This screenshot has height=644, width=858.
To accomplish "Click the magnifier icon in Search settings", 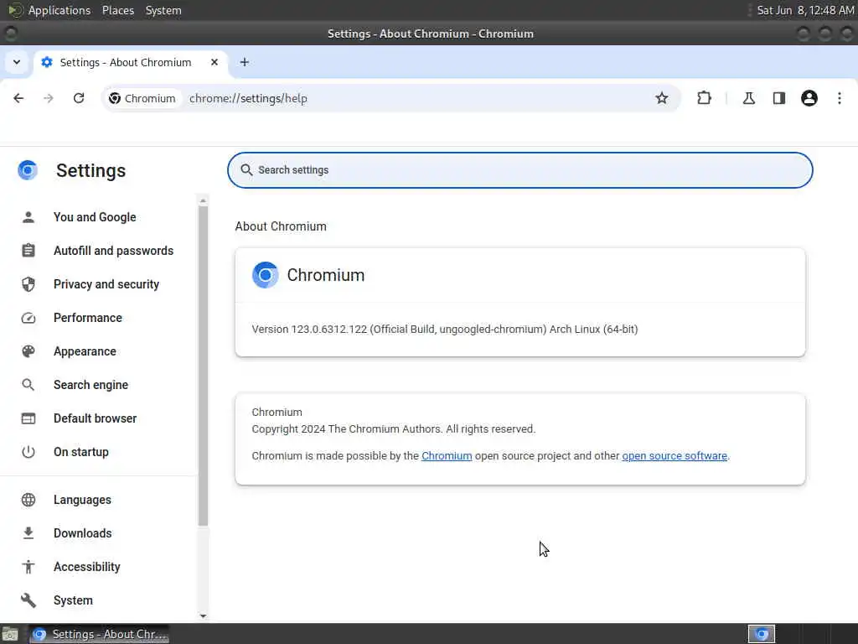I will coord(247,170).
